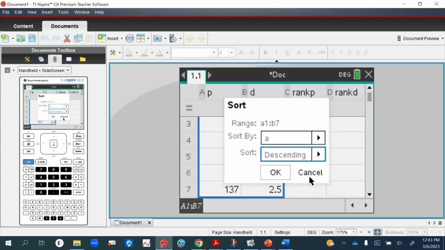Open the Content Explorer folder icon in Toolbox

coord(82,59)
